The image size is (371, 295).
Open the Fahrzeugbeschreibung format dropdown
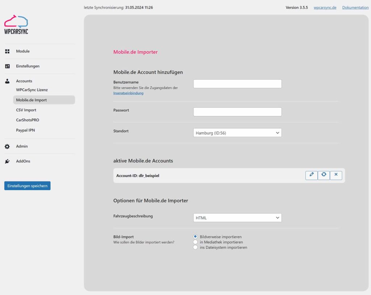(x=237, y=218)
